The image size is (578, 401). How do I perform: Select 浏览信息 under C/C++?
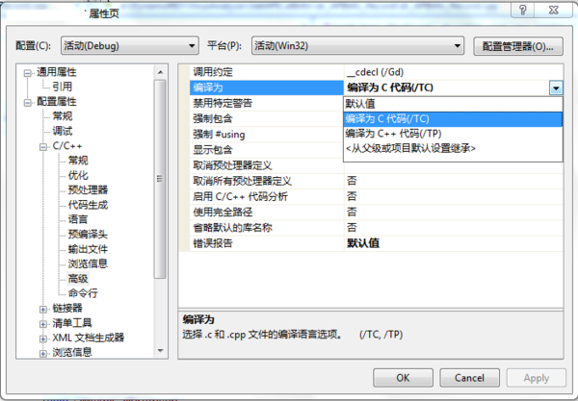tap(88, 263)
